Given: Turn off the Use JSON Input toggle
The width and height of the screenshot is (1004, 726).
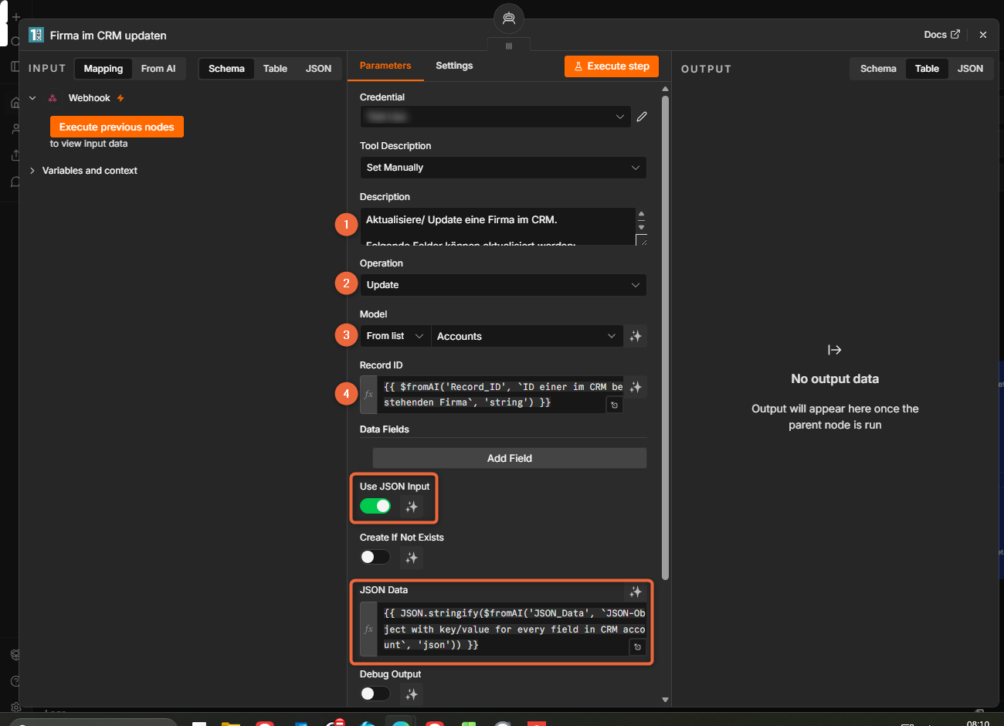Looking at the screenshot, I should (375, 506).
